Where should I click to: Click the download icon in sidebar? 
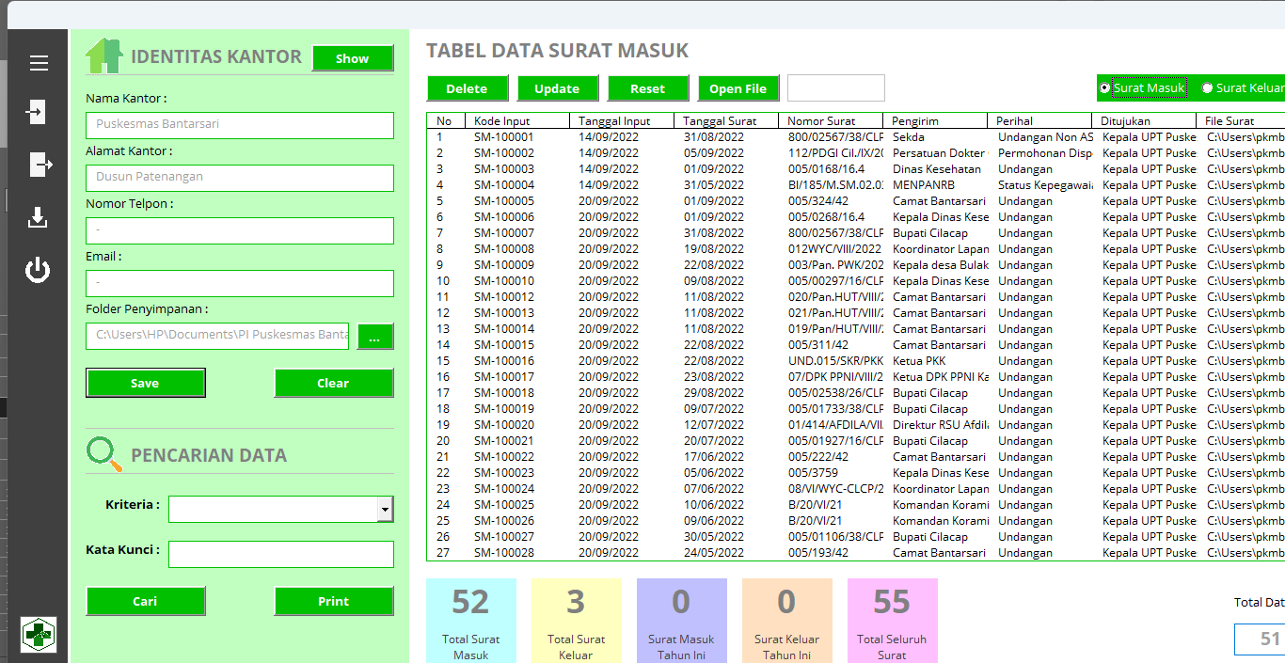pos(38,218)
